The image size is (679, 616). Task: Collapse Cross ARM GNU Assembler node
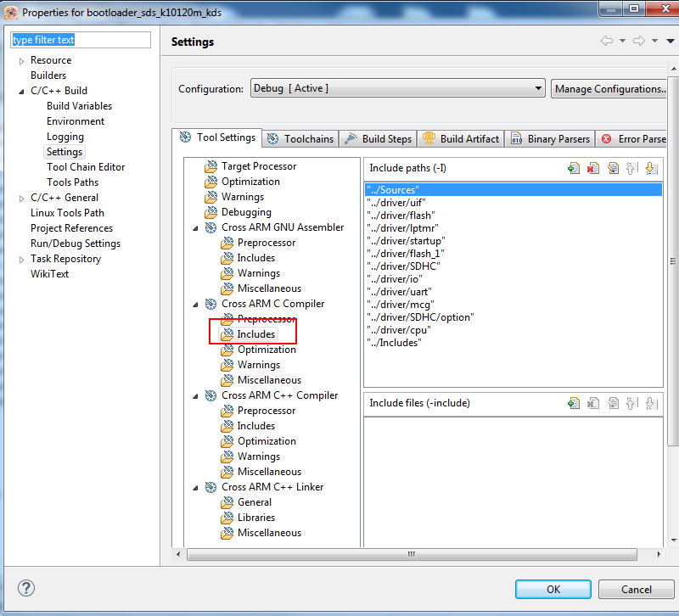point(195,228)
